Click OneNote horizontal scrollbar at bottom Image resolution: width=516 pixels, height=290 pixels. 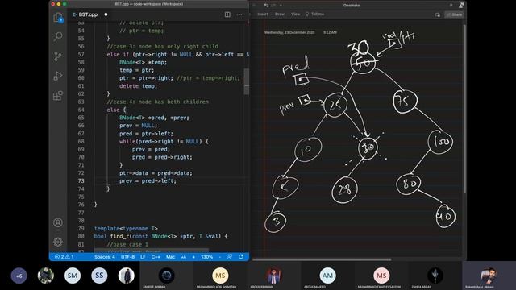[322, 259]
